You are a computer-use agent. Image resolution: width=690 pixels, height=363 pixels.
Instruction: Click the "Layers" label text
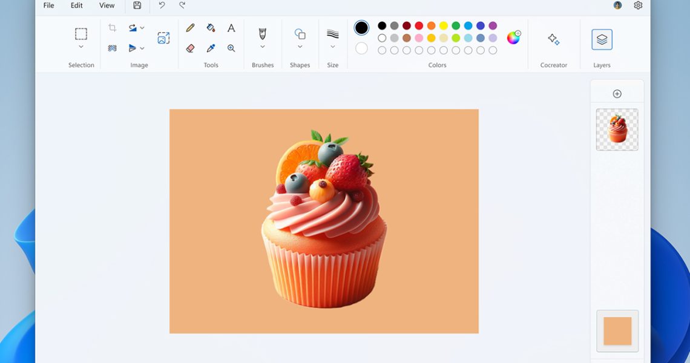pyautogui.click(x=602, y=65)
